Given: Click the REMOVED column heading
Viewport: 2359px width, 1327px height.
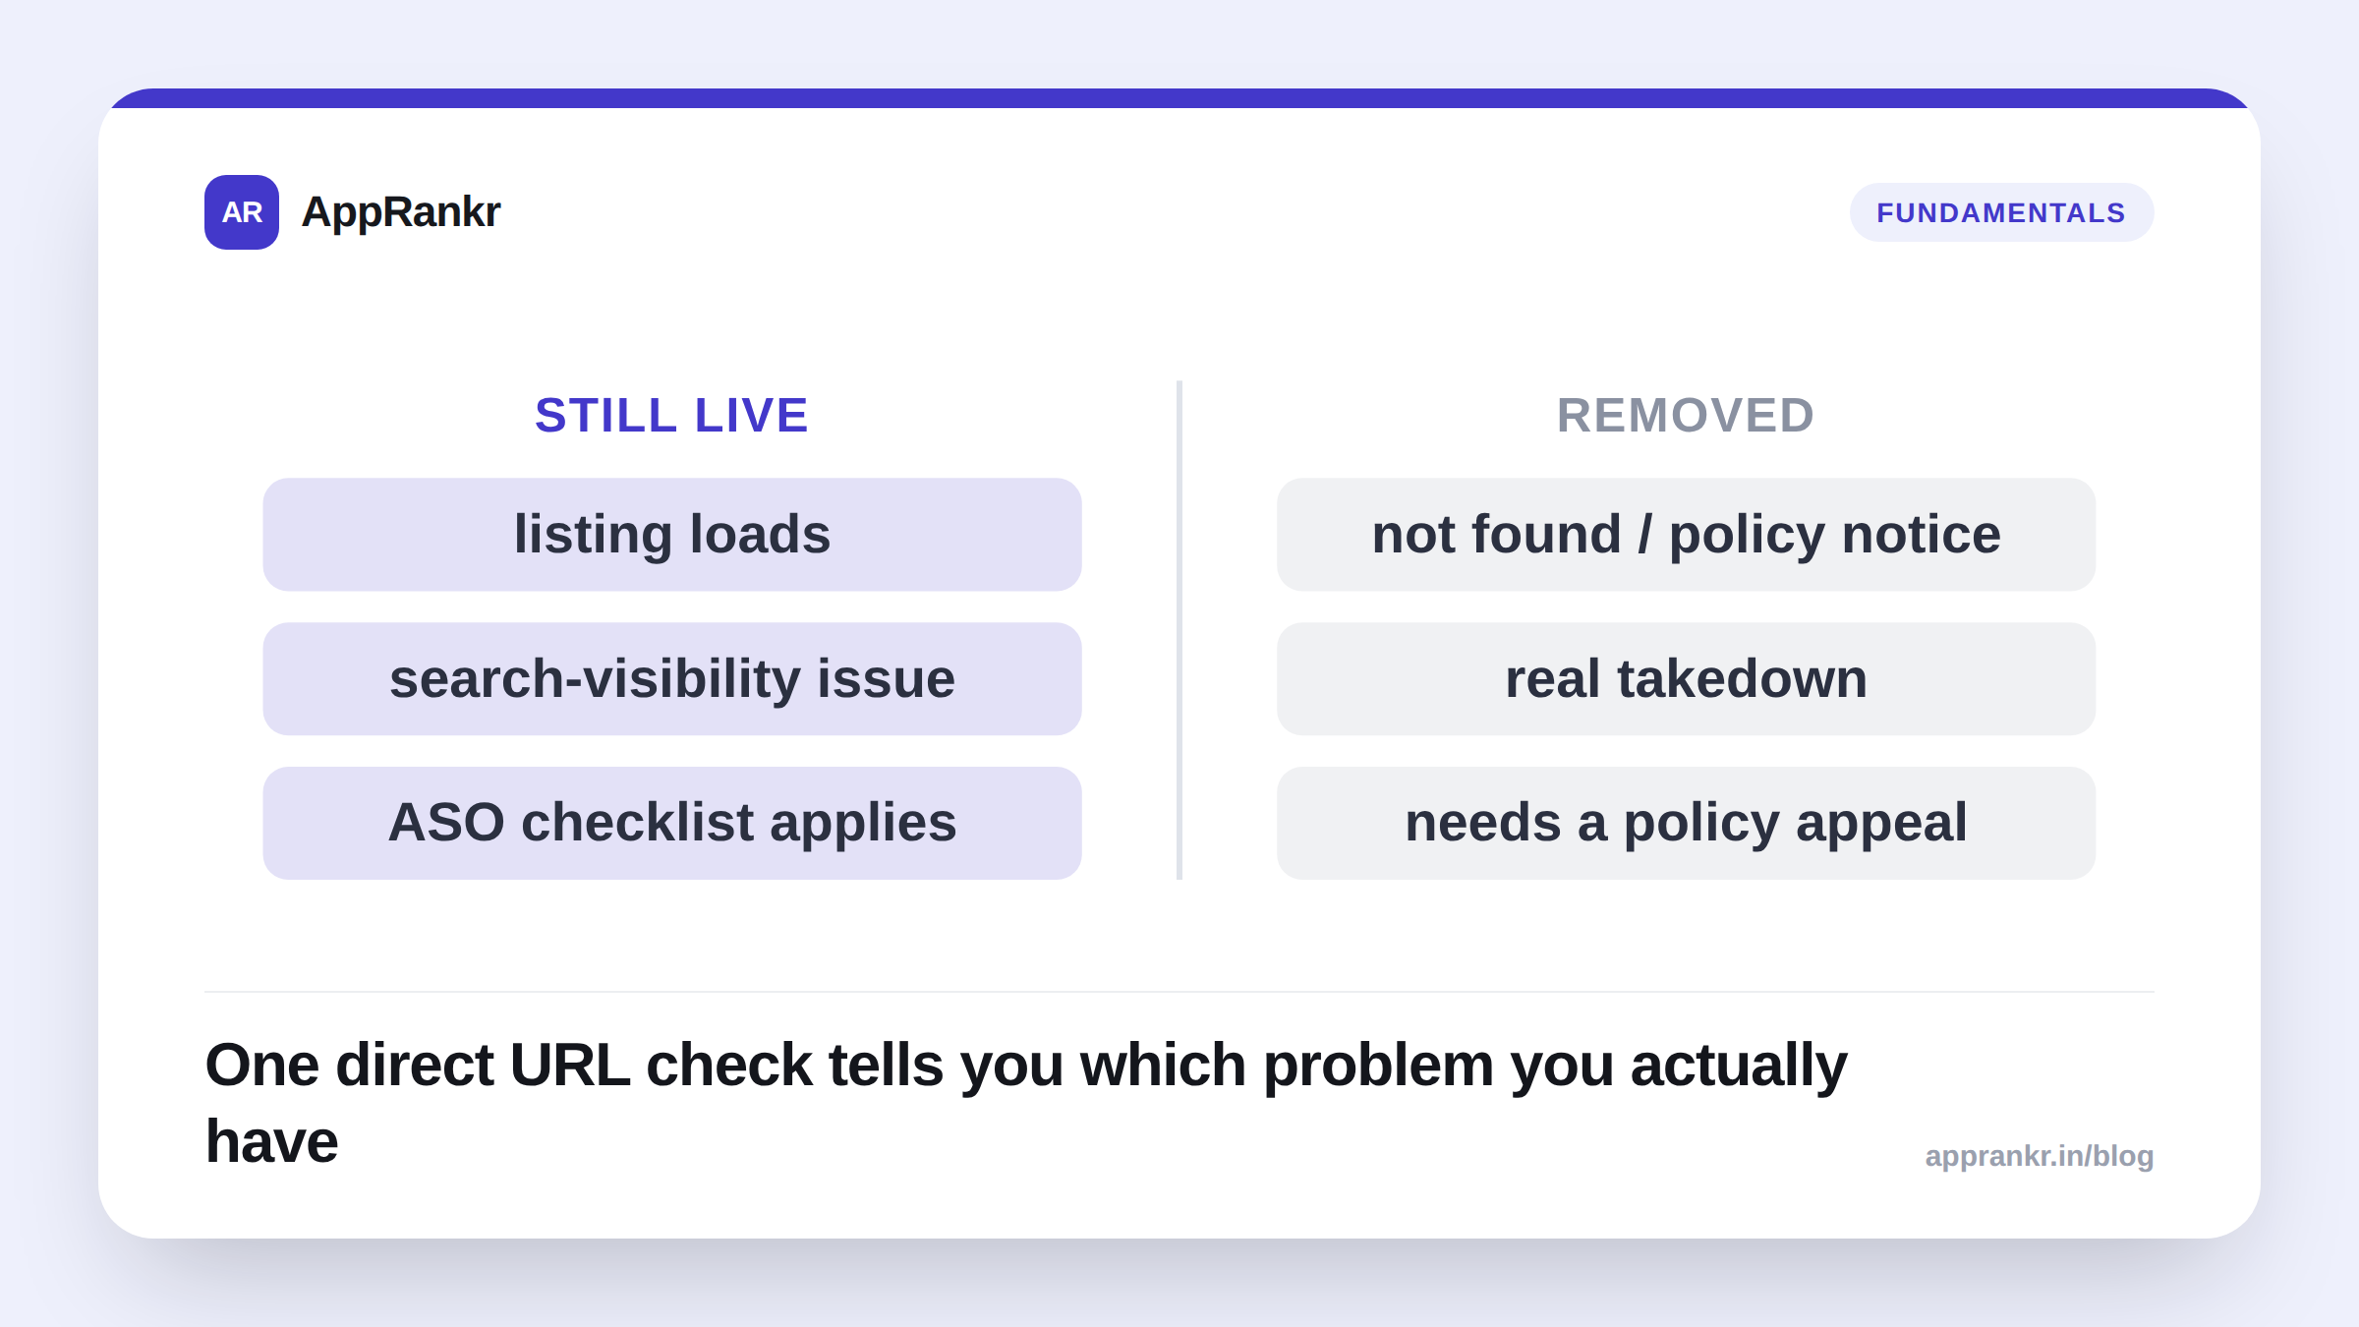Looking at the screenshot, I should [1686, 415].
